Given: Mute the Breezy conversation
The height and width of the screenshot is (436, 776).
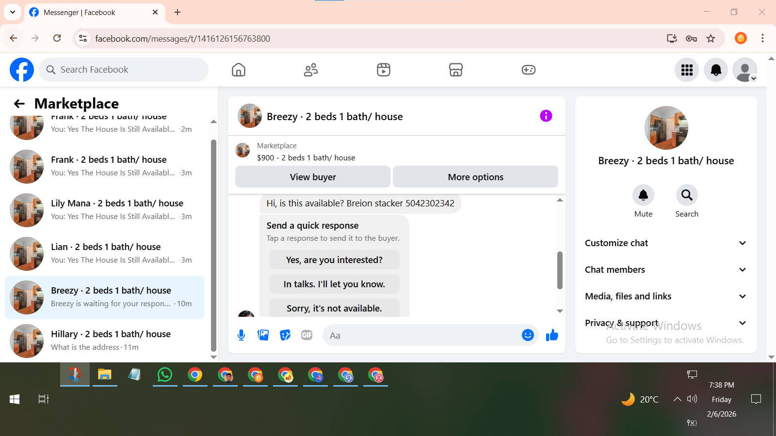Looking at the screenshot, I should click(x=644, y=195).
